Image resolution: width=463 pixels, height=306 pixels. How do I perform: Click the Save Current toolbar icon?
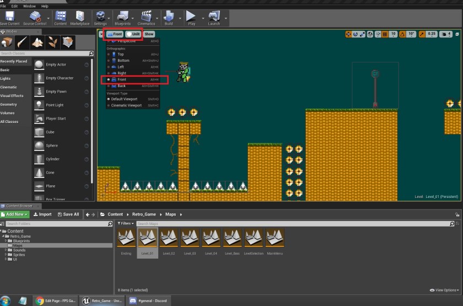pos(9,17)
